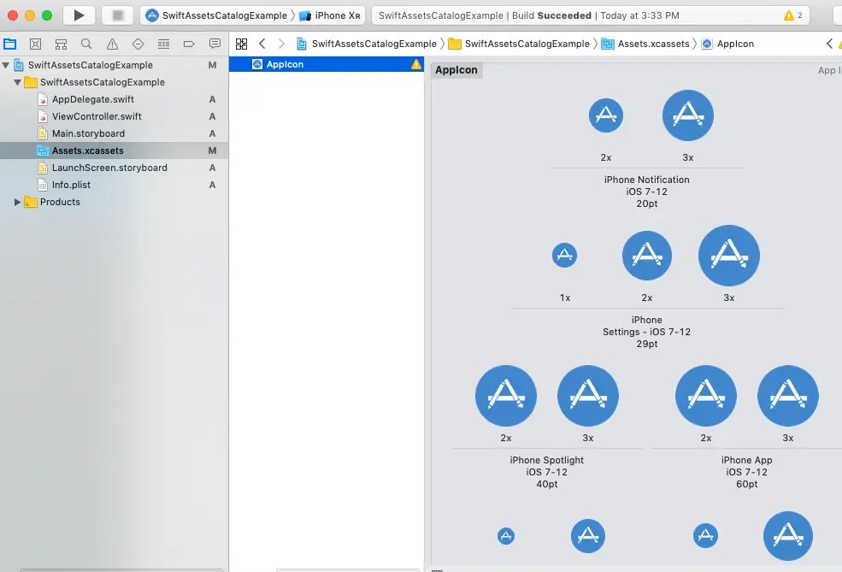
Task: Click the iPhone Settings 29pt label
Action: 646,332
